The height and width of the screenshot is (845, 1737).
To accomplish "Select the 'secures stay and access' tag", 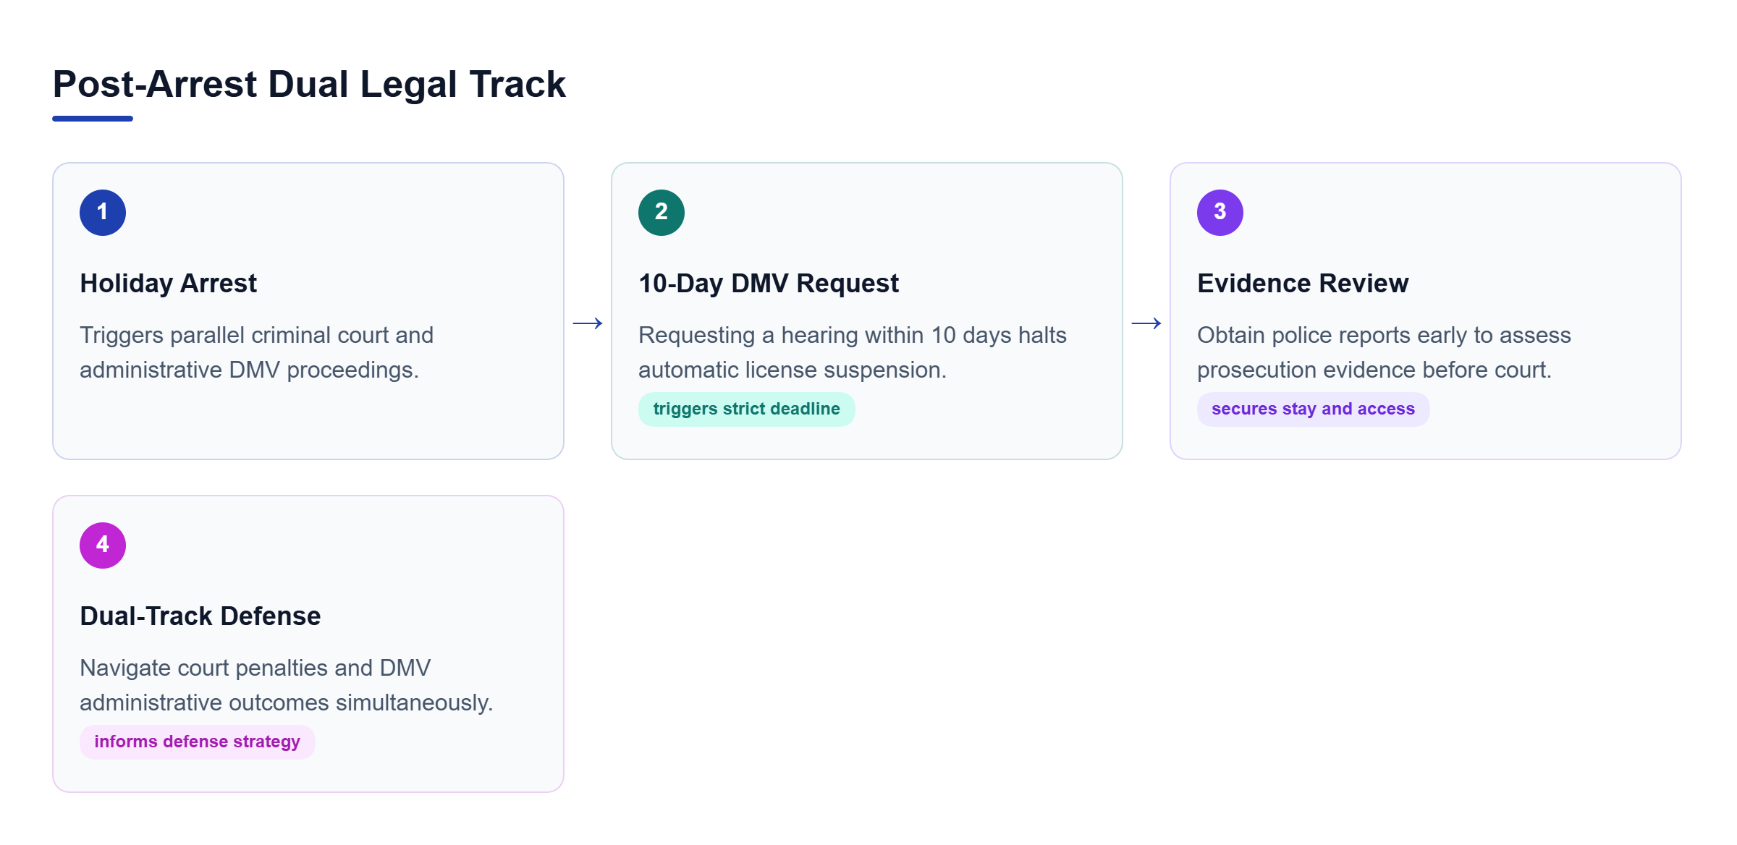I will (1313, 409).
